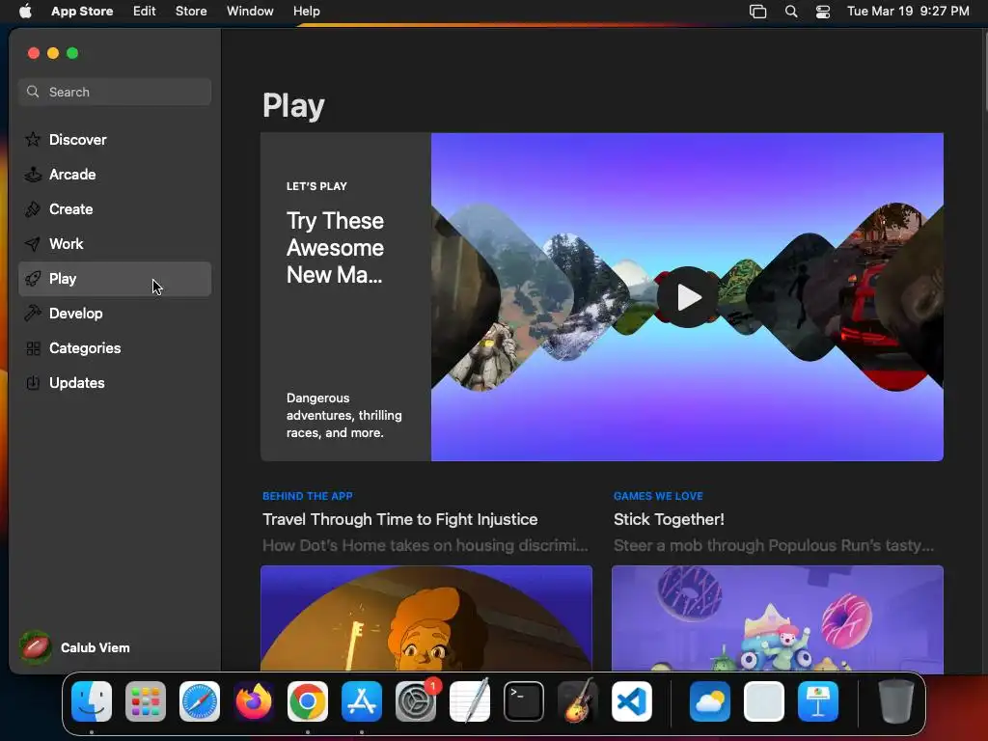Click 'Steer a mob through Populous Run's' subtitle
This screenshot has height=741, width=988.
click(774, 546)
